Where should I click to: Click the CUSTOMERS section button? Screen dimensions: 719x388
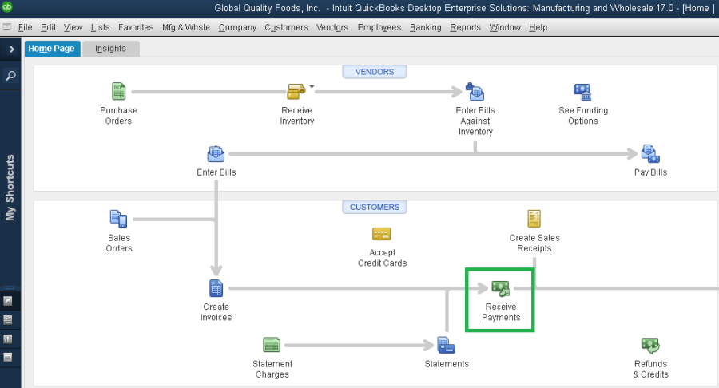tap(374, 207)
